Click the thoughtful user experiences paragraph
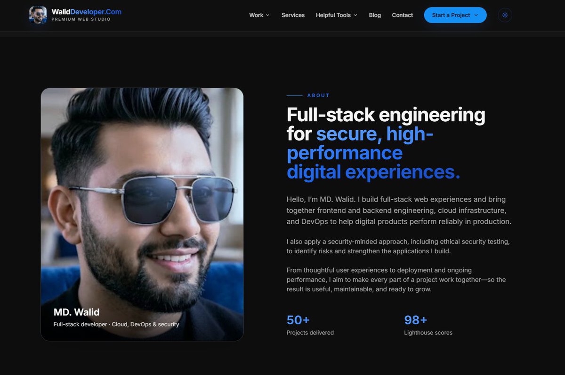This screenshot has width=565, height=375. 396,280
